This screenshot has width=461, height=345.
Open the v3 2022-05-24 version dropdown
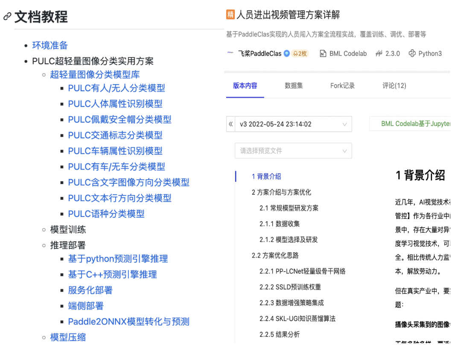[x=295, y=124]
